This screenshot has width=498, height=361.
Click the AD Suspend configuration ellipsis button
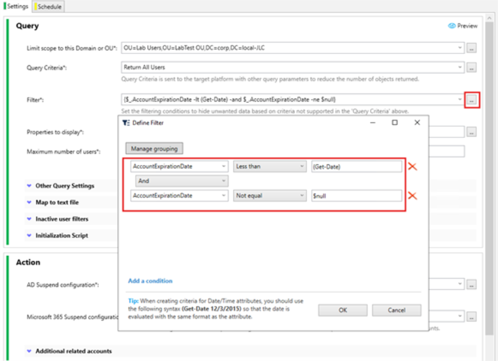coord(472,285)
